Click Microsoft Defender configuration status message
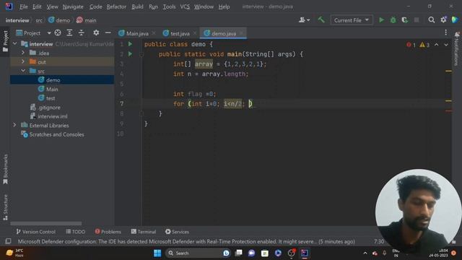462x260 pixels. pyautogui.click(x=186, y=241)
